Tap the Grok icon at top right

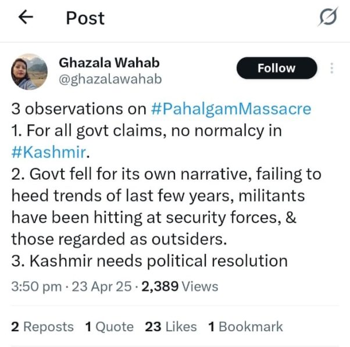click(328, 17)
